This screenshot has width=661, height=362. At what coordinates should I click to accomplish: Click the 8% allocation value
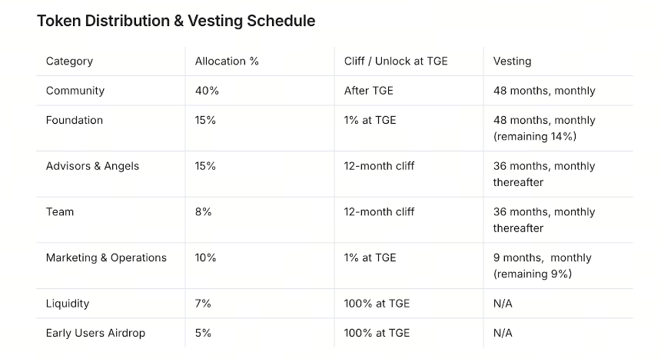[203, 212]
